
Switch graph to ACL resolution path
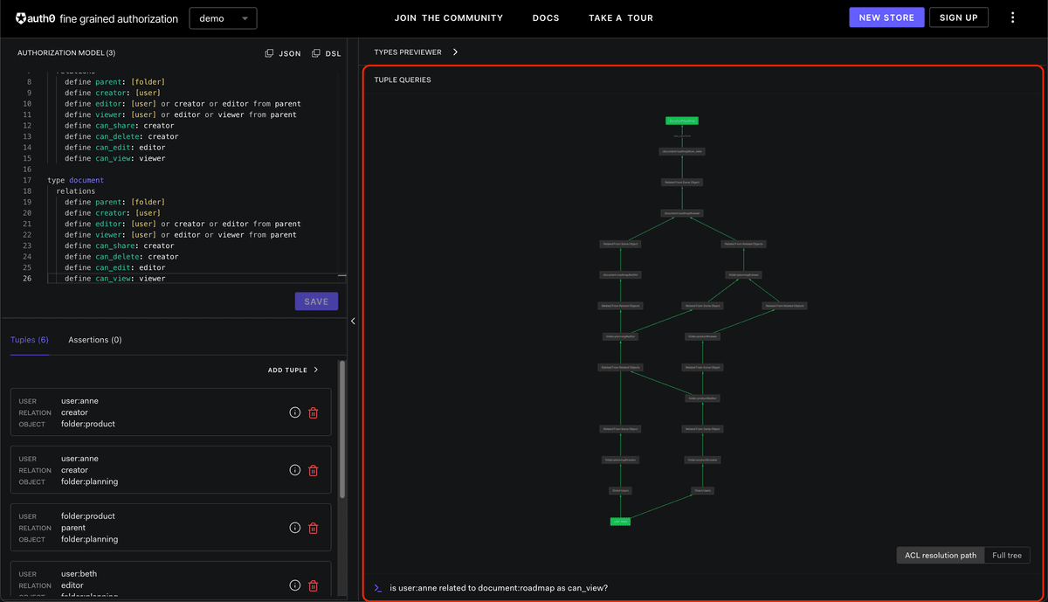940,556
